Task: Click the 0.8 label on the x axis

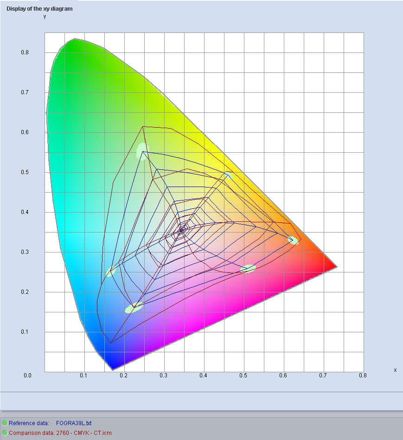Action: 363,375
